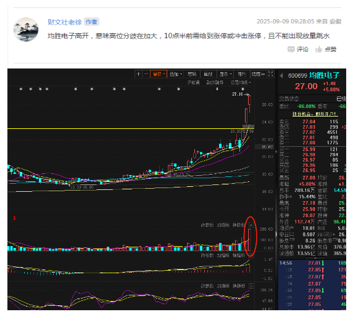Toggle the 融资融券 overlay option
361x317 pixels.
coord(215,83)
